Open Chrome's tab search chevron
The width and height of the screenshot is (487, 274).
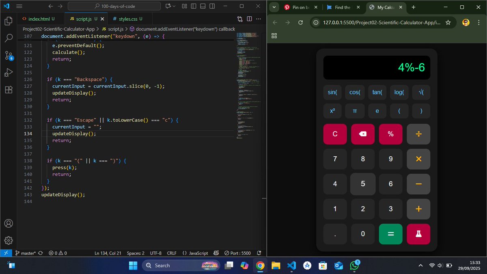pyautogui.click(x=274, y=7)
